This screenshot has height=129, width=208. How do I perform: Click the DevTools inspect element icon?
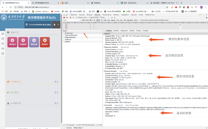coord(64,15)
